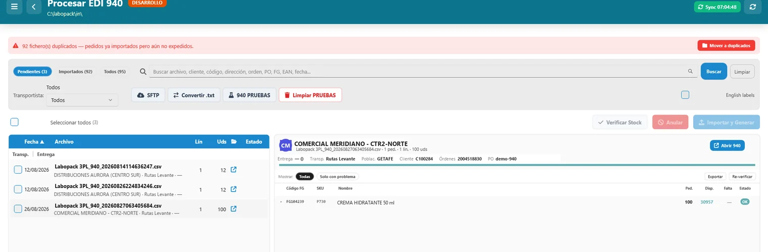Show the Todos (95) tab

point(115,72)
